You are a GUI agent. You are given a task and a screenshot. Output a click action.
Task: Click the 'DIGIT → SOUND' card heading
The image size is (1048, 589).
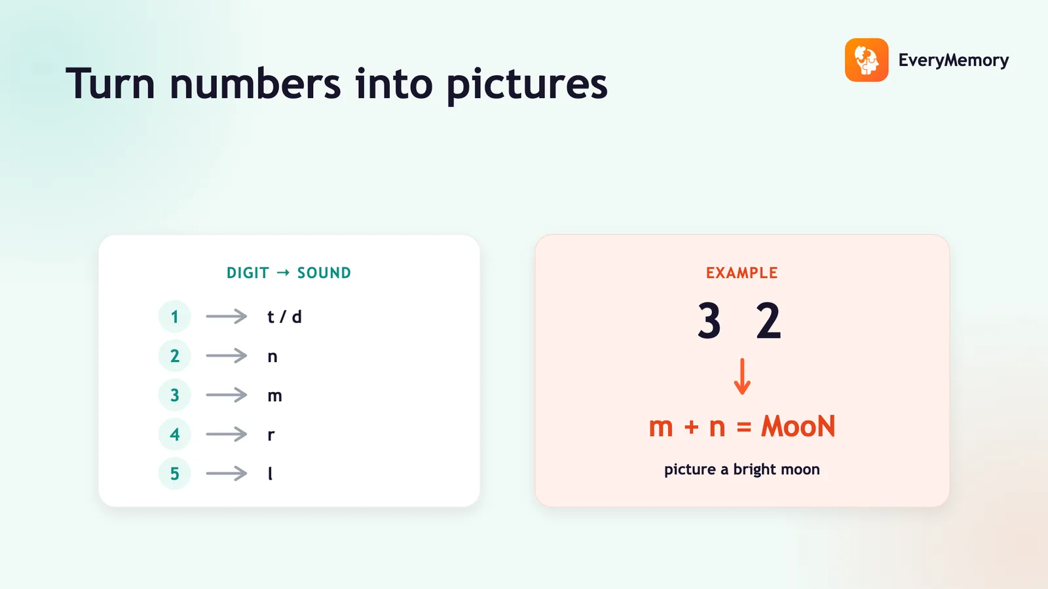tap(289, 273)
